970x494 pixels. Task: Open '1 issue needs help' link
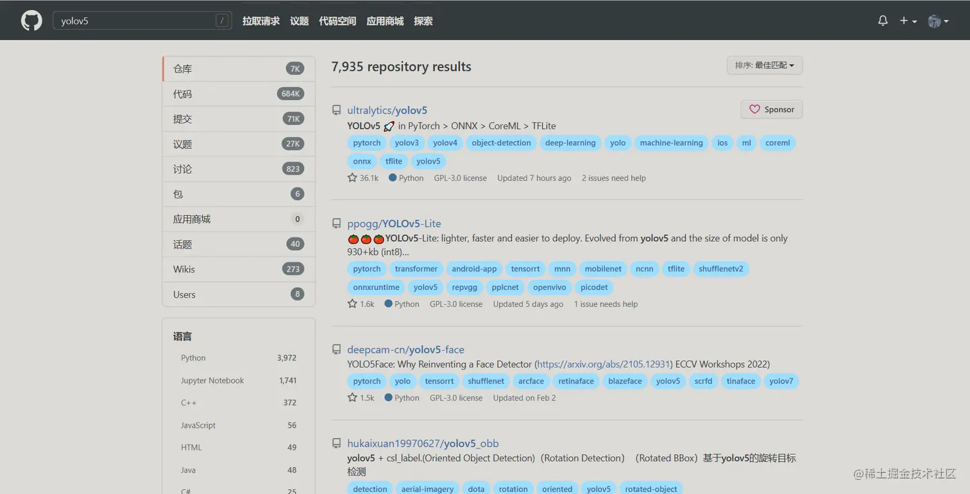pos(606,304)
